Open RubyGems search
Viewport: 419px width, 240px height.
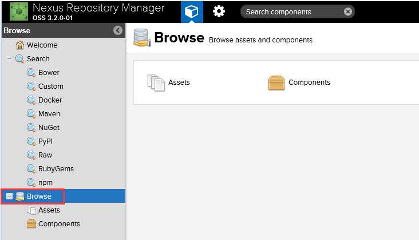click(56, 169)
